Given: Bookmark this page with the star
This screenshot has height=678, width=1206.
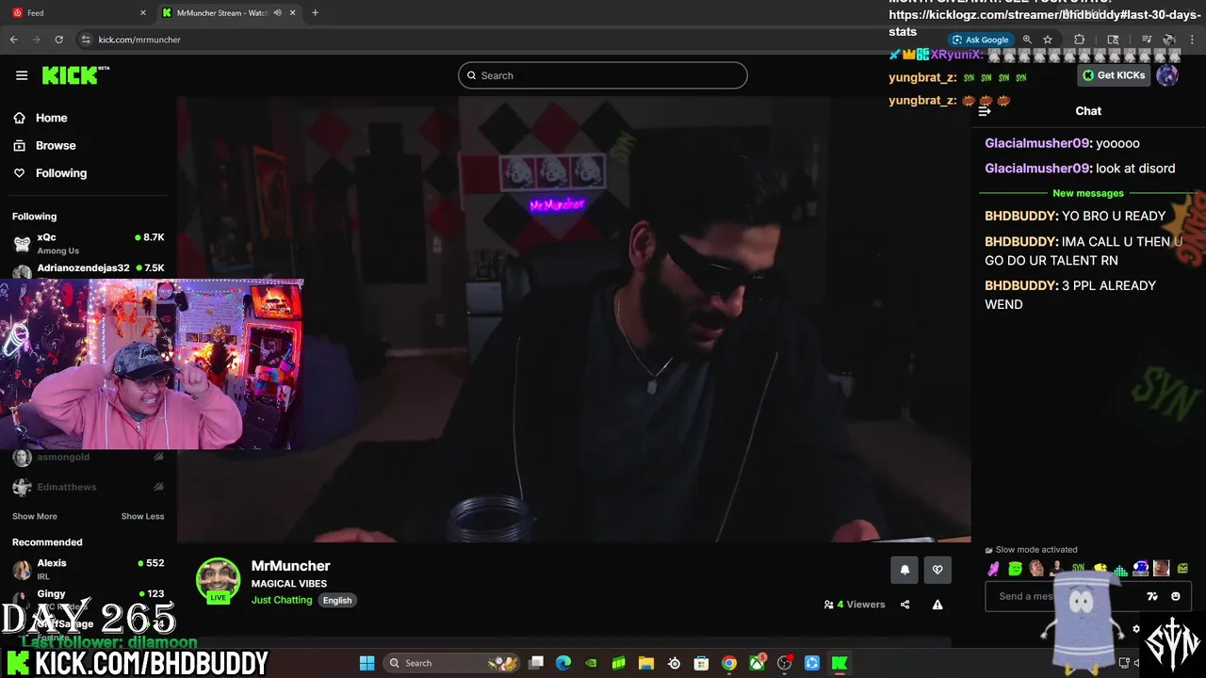Looking at the screenshot, I should click(1048, 40).
